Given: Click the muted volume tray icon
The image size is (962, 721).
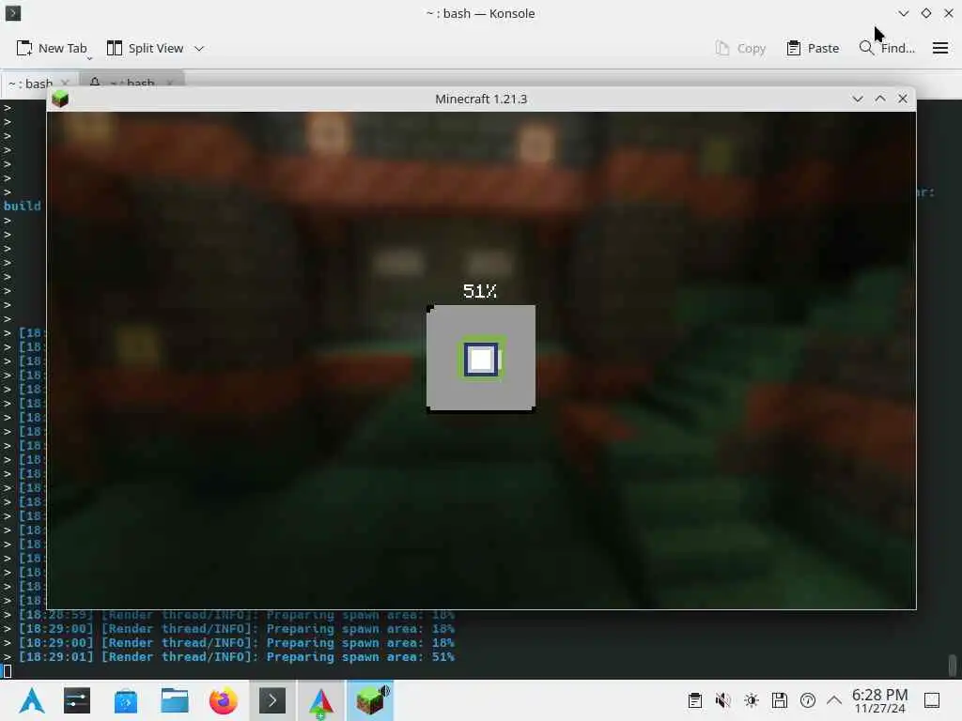Looking at the screenshot, I should tap(723, 700).
